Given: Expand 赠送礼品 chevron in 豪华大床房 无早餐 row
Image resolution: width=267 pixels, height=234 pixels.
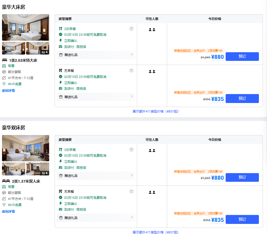Looking at the screenshot, I should click(x=132, y=96).
